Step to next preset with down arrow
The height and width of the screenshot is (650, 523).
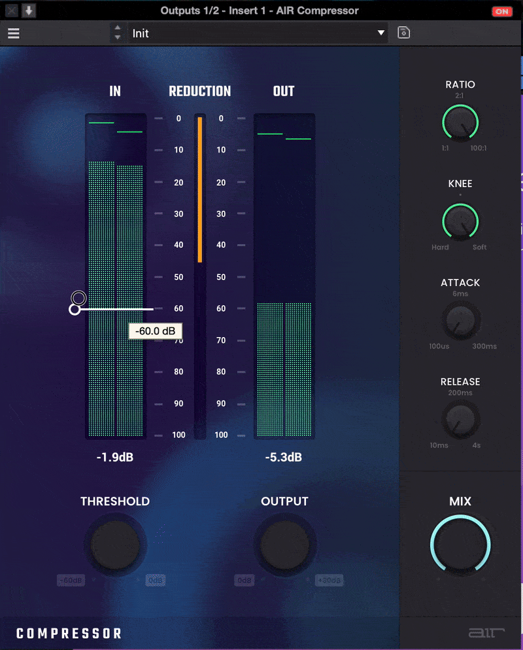[118, 37]
